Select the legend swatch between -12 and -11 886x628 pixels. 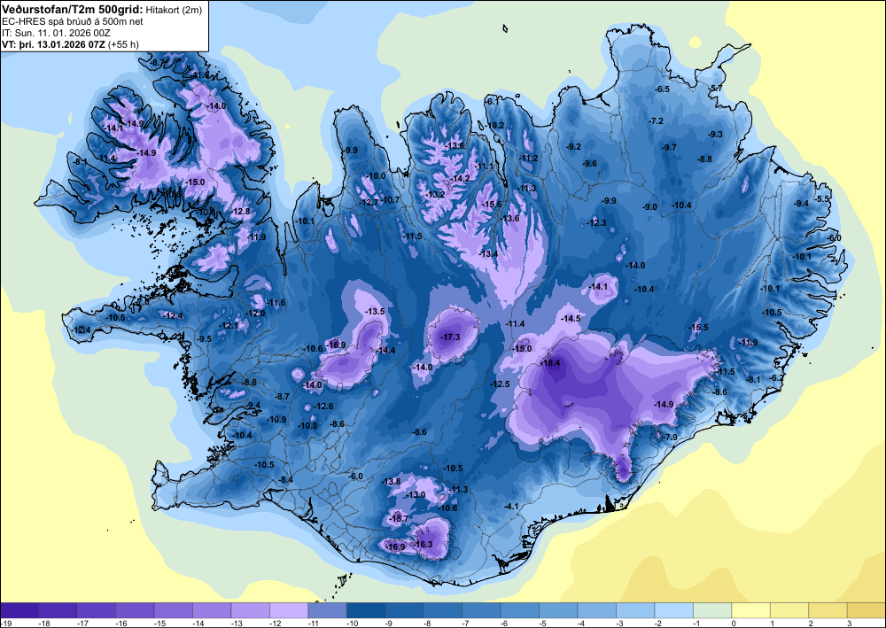[289, 610]
